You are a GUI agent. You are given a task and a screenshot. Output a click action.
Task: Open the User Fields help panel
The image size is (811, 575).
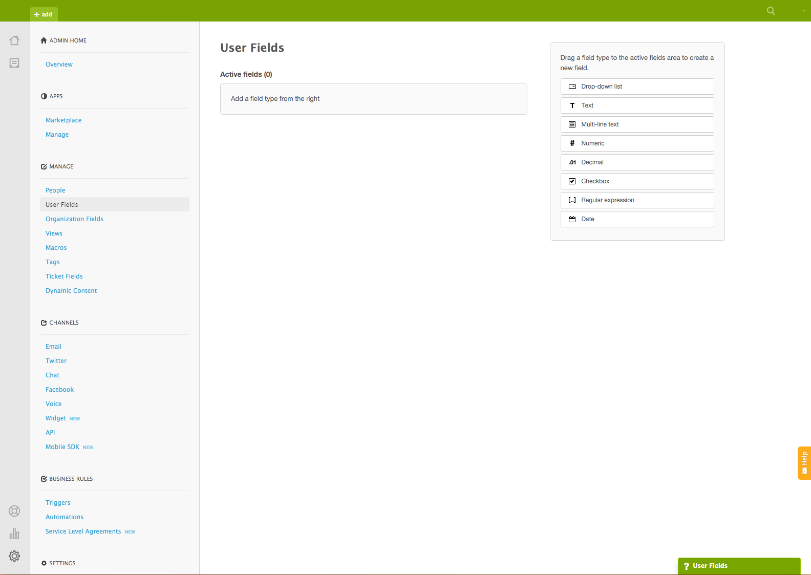point(739,566)
